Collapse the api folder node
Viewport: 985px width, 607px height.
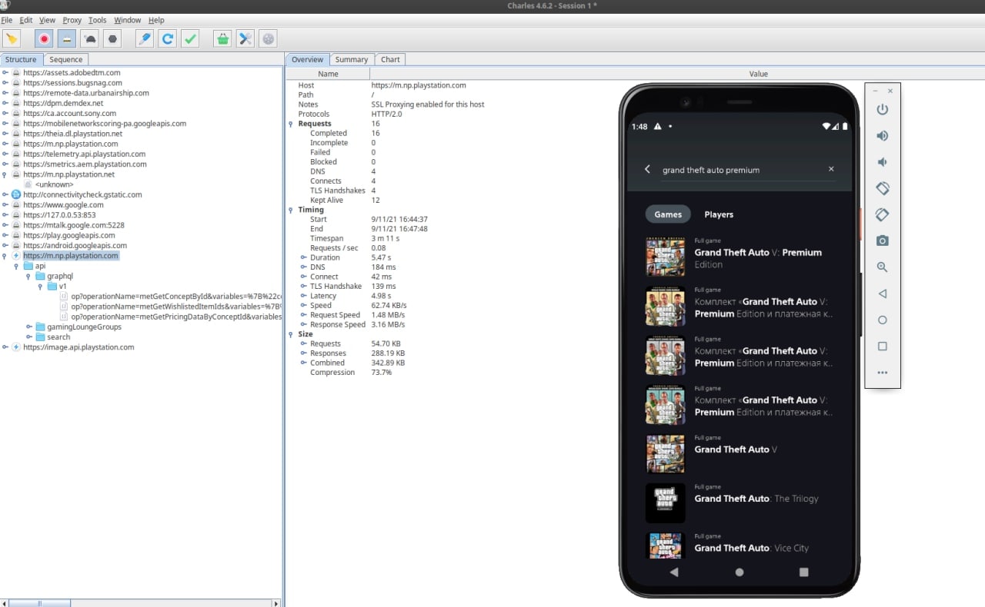tap(17, 266)
